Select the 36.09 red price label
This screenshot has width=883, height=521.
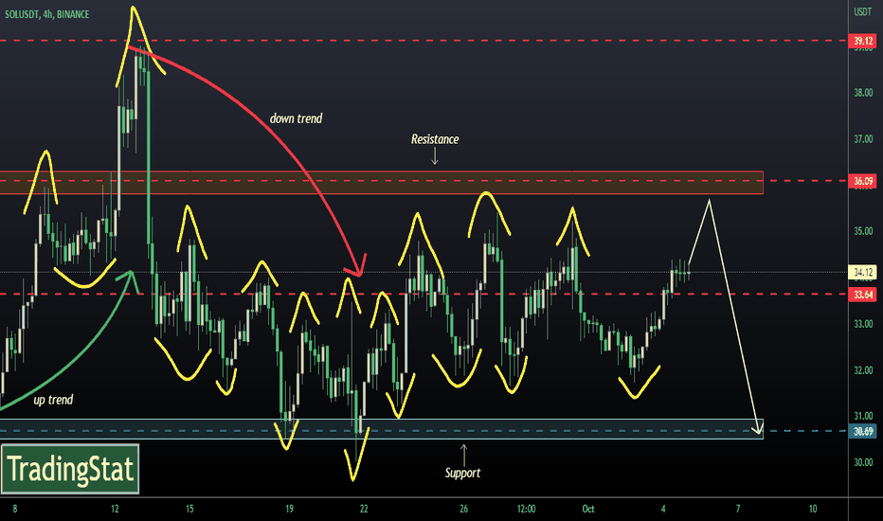863,181
